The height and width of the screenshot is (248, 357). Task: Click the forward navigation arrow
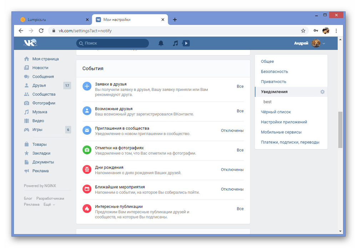[x=31, y=31]
